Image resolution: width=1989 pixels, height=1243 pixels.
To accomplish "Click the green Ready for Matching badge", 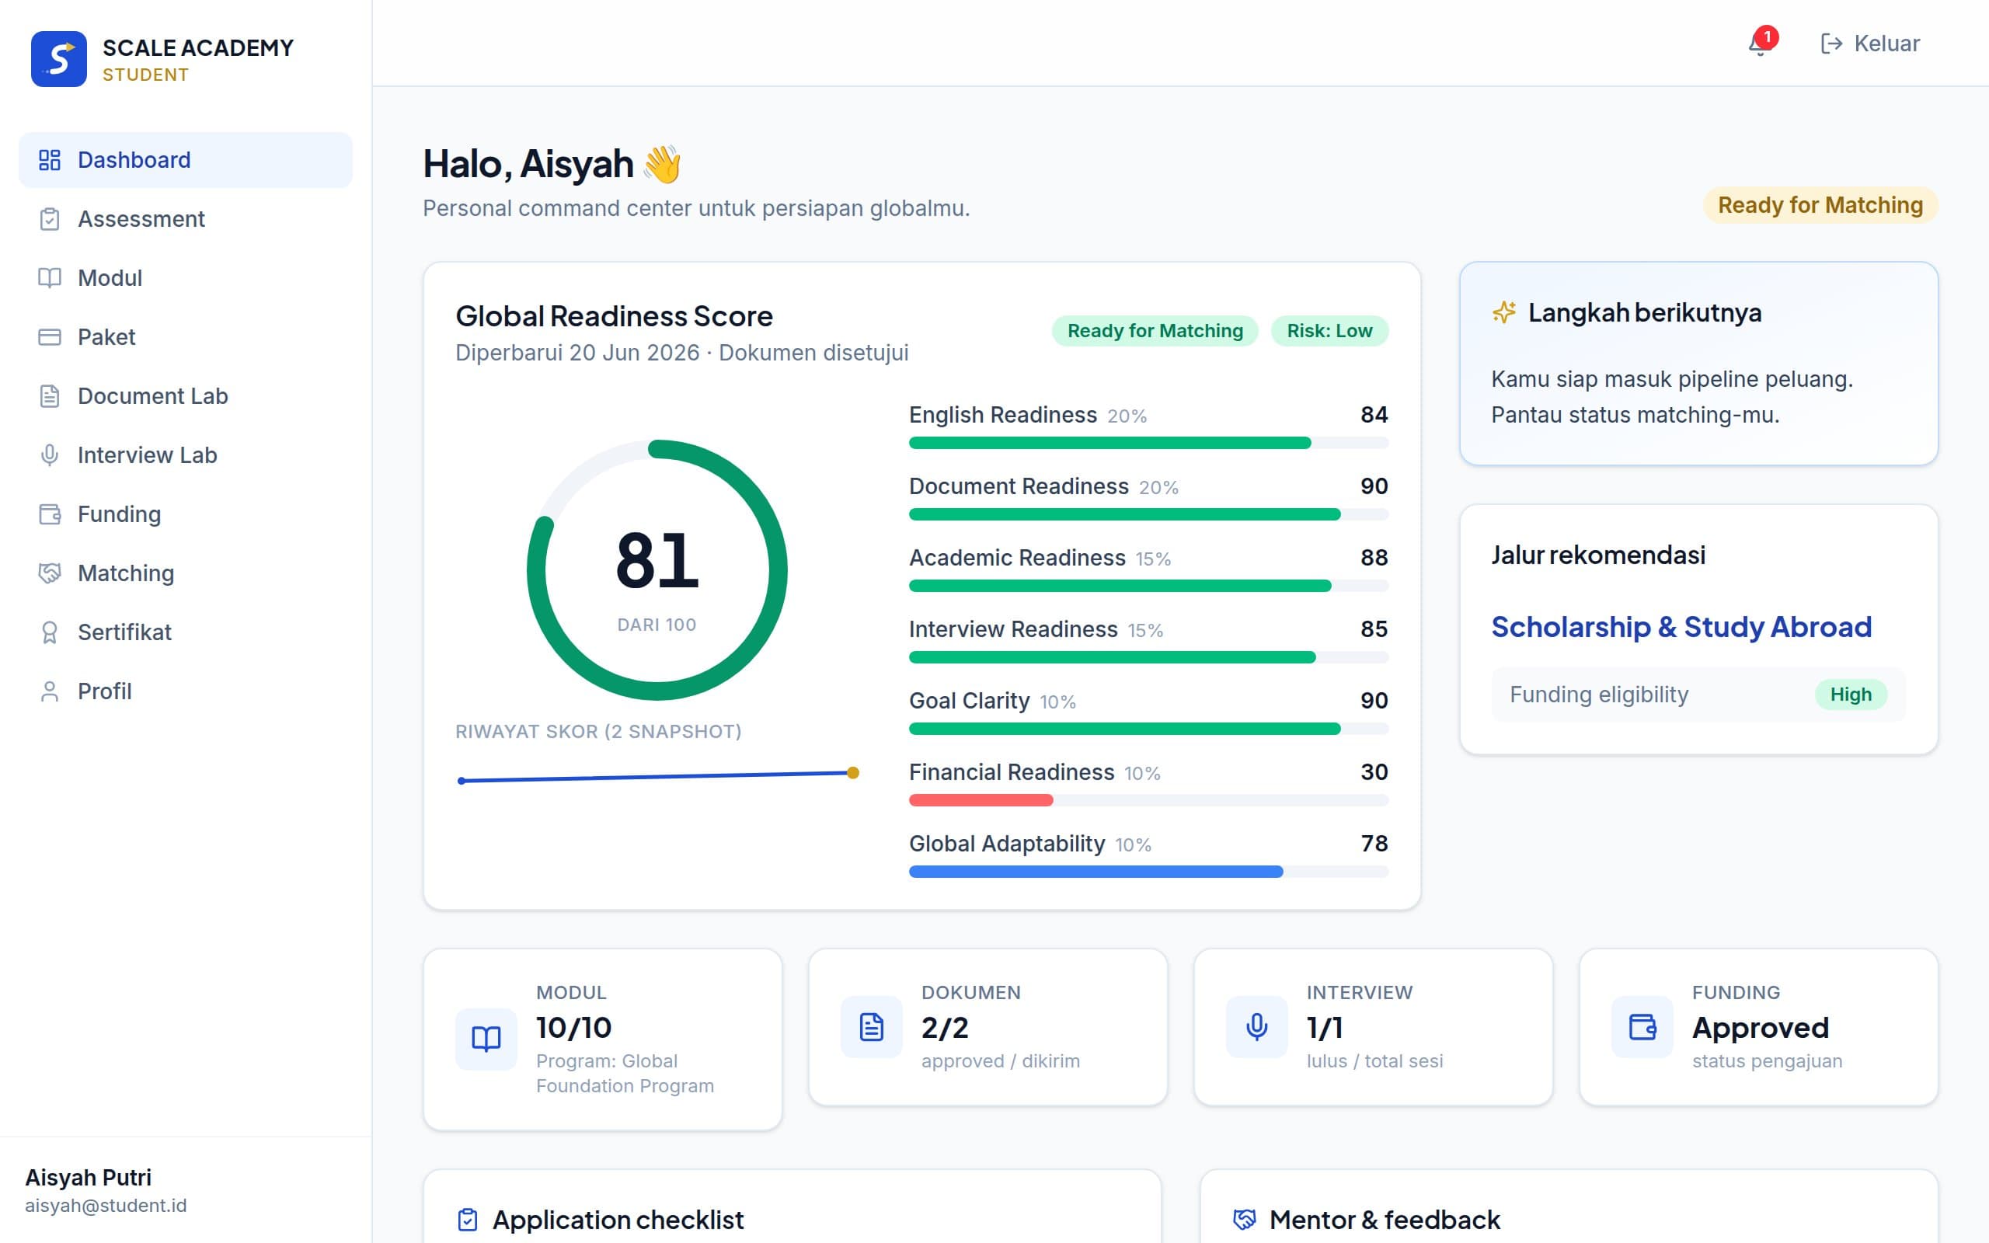I will point(1155,330).
